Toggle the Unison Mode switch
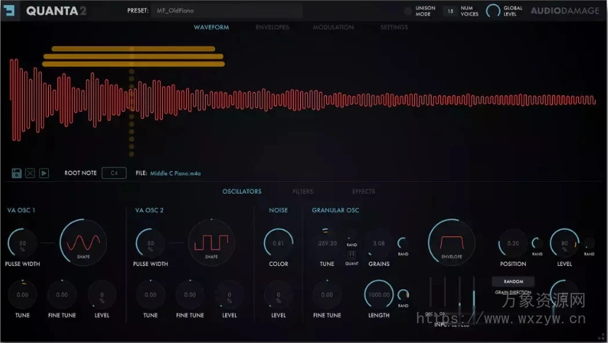 pos(408,11)
